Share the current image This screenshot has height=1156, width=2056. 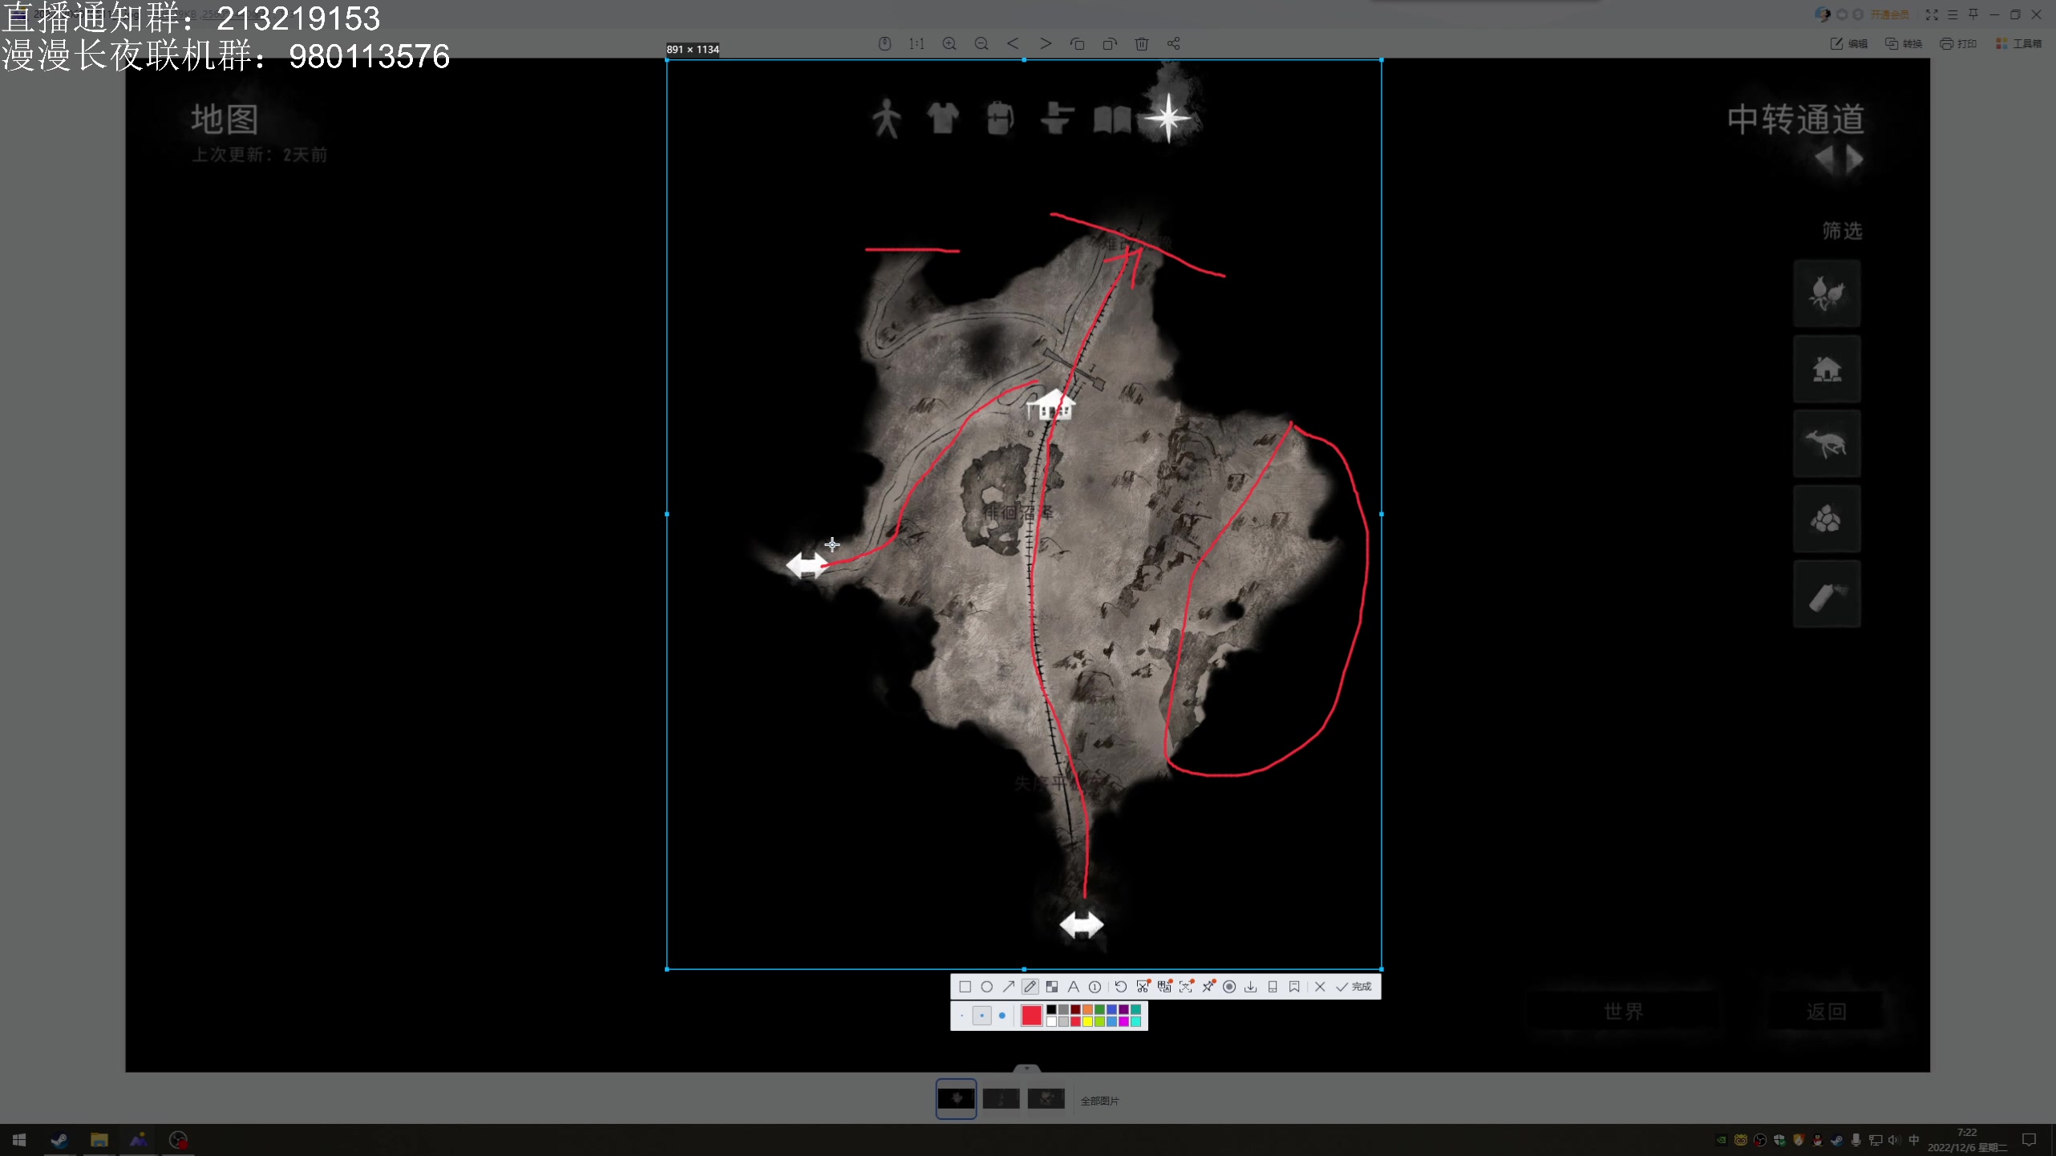(1174, 43)
